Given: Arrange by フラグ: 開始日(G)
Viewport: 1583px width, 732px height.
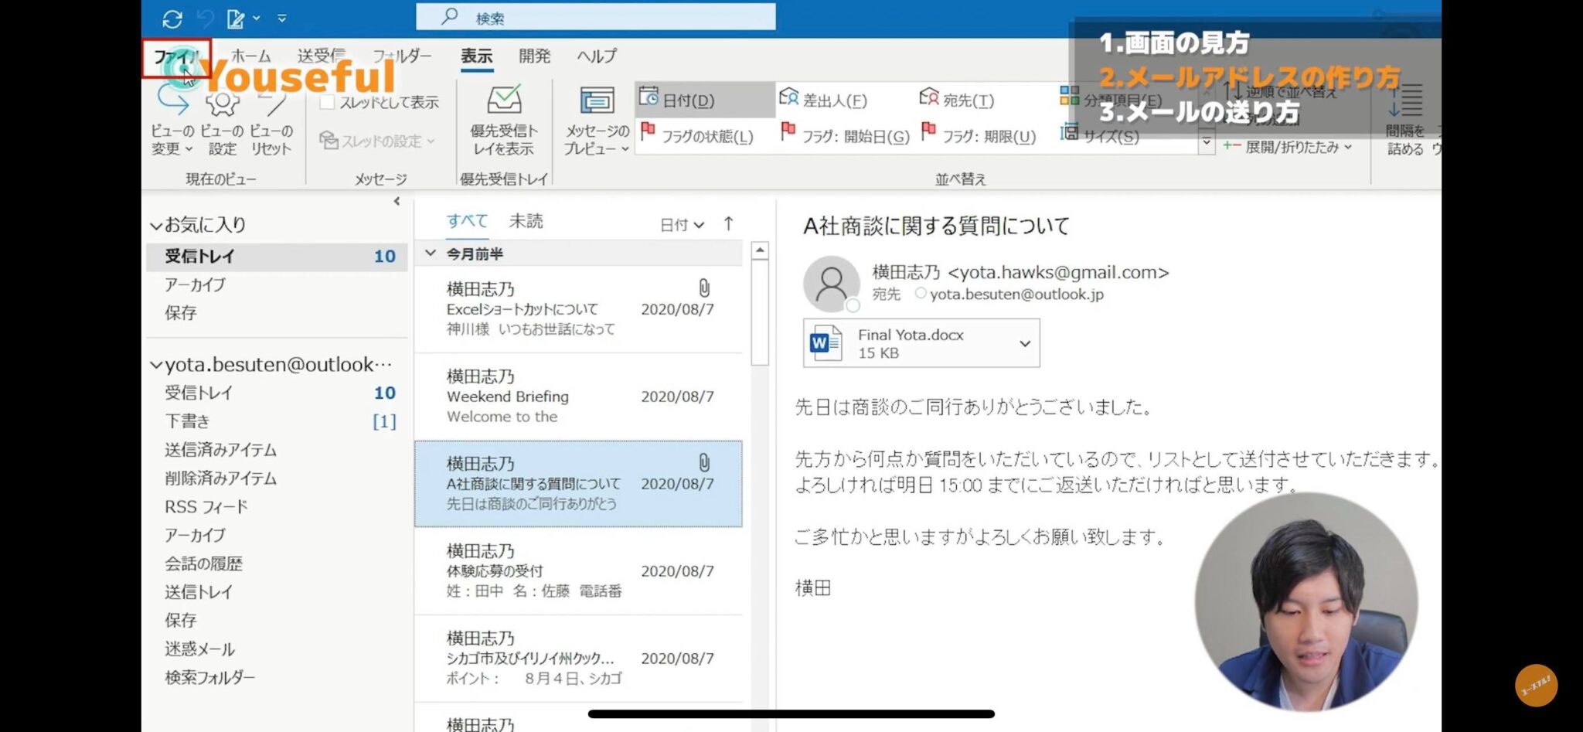Looking at the screenshot, I should [846, 136].
